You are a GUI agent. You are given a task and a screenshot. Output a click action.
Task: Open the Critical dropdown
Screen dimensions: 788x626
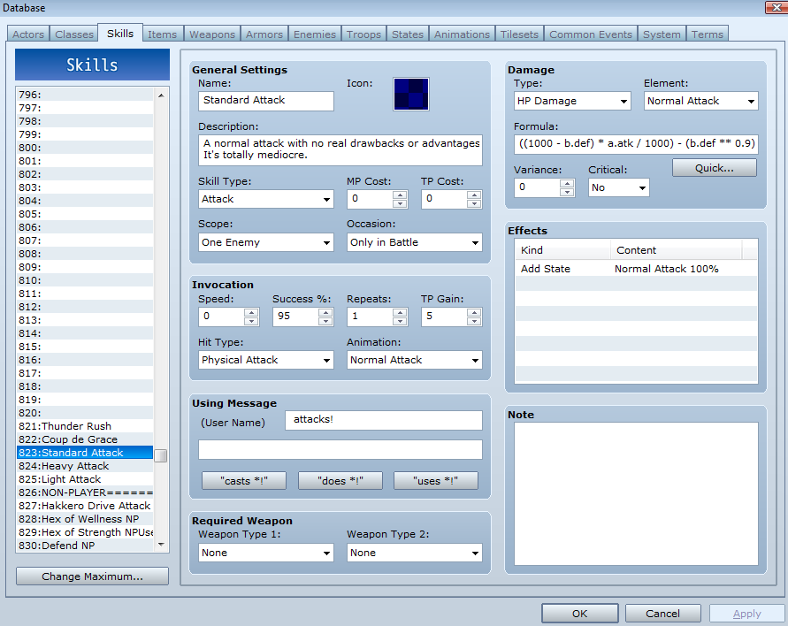tap(619, 188)
